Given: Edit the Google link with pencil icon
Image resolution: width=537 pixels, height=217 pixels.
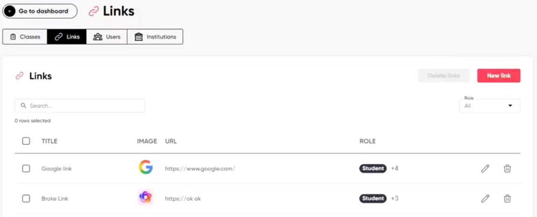Looking at the screenshot, I should point(485,169).
